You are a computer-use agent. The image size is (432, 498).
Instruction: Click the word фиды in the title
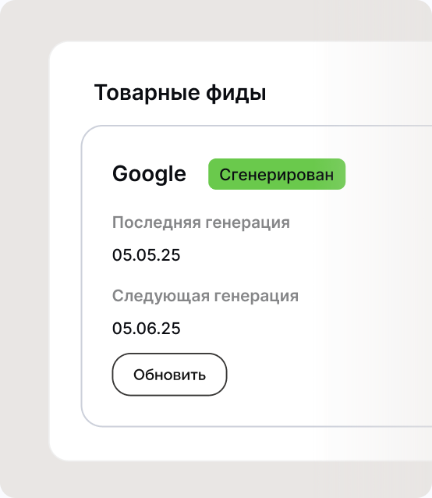236,94
